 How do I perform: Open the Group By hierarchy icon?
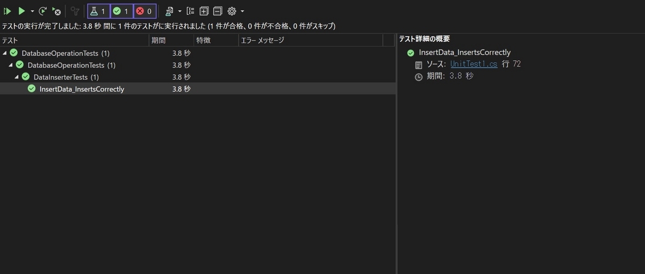click(191, 11)
